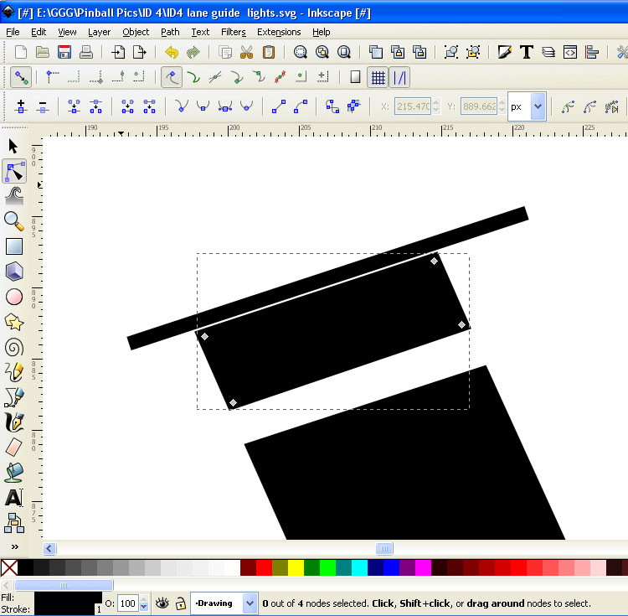Click the insert new nodes button
628x616 pixels.
21,107
